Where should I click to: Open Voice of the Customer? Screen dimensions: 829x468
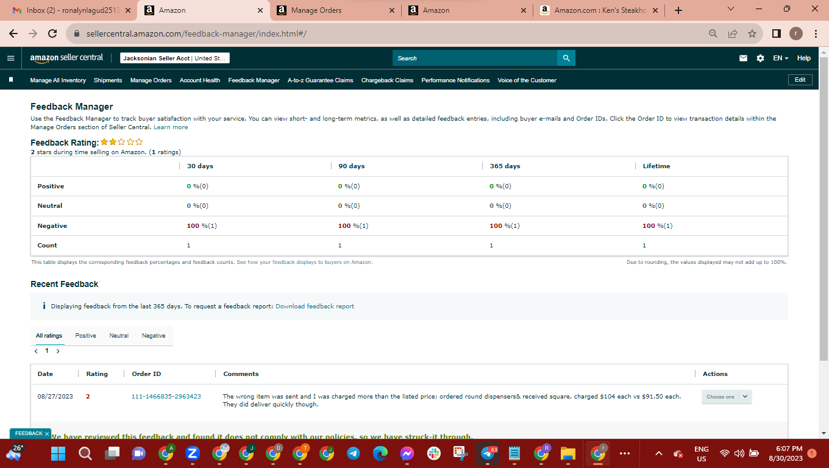click(527, 80)
